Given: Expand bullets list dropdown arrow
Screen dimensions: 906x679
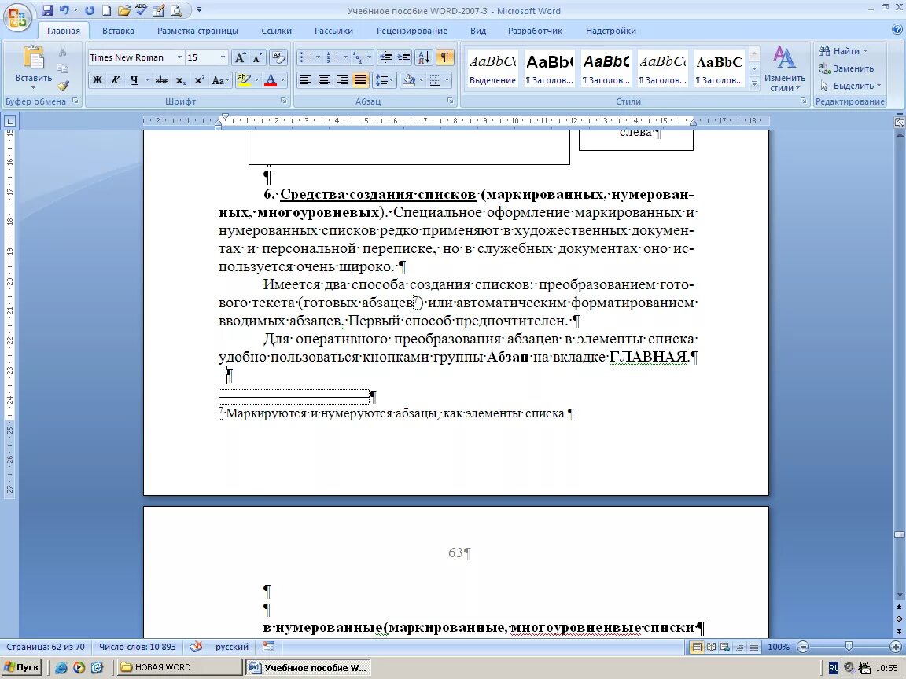Looking at the screenshot, I should point(318,57).
